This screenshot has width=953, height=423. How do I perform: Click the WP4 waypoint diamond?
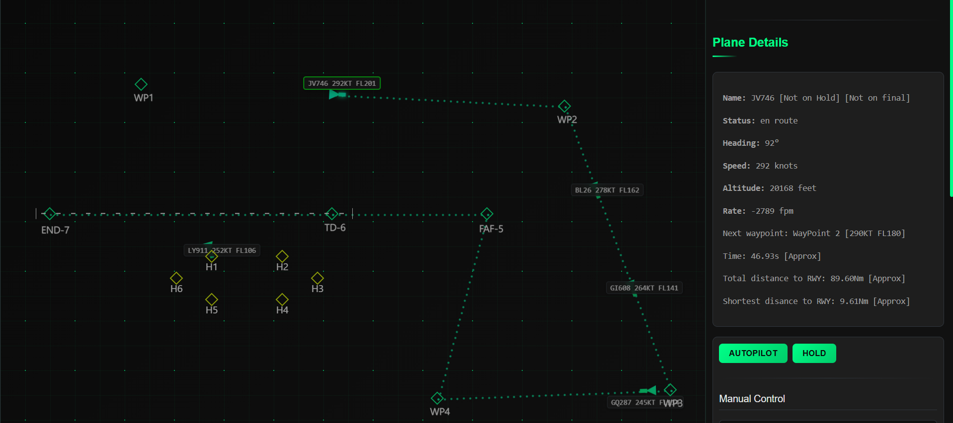(x=437, y=398)
